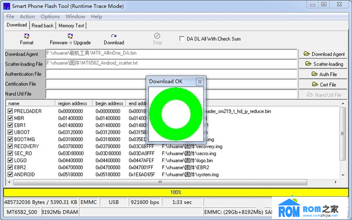
Task: Browse for a Scatter-loading file
Action: [x=324, y=64]
